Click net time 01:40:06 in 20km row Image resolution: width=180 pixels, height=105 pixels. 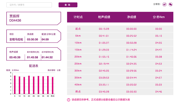(x=131, y=57)
